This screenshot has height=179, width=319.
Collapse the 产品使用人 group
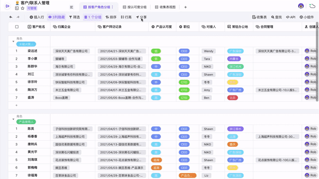point(13,119)
